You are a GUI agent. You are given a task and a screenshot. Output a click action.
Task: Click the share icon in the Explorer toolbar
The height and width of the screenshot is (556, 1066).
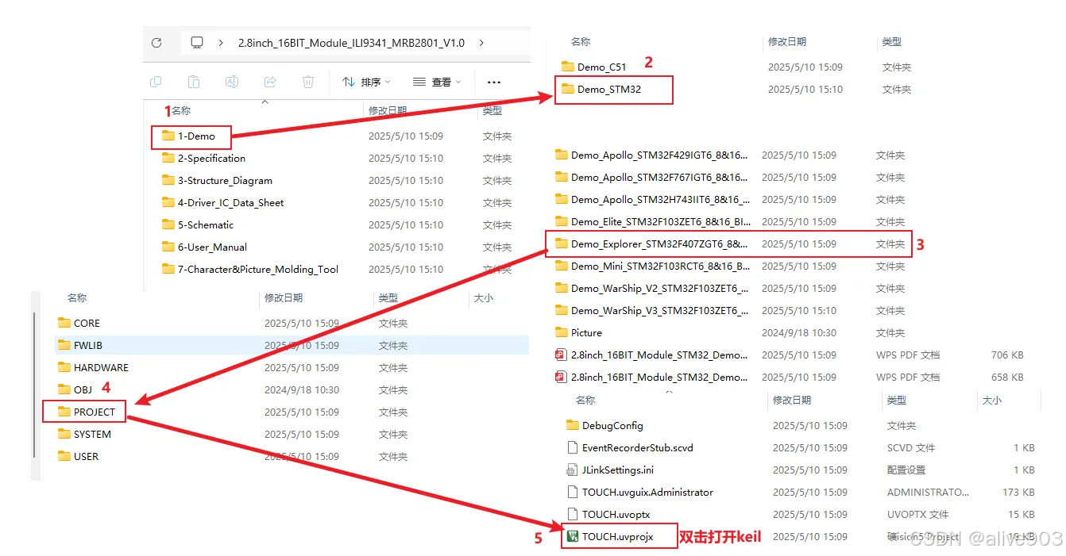(x=270, y=82)
